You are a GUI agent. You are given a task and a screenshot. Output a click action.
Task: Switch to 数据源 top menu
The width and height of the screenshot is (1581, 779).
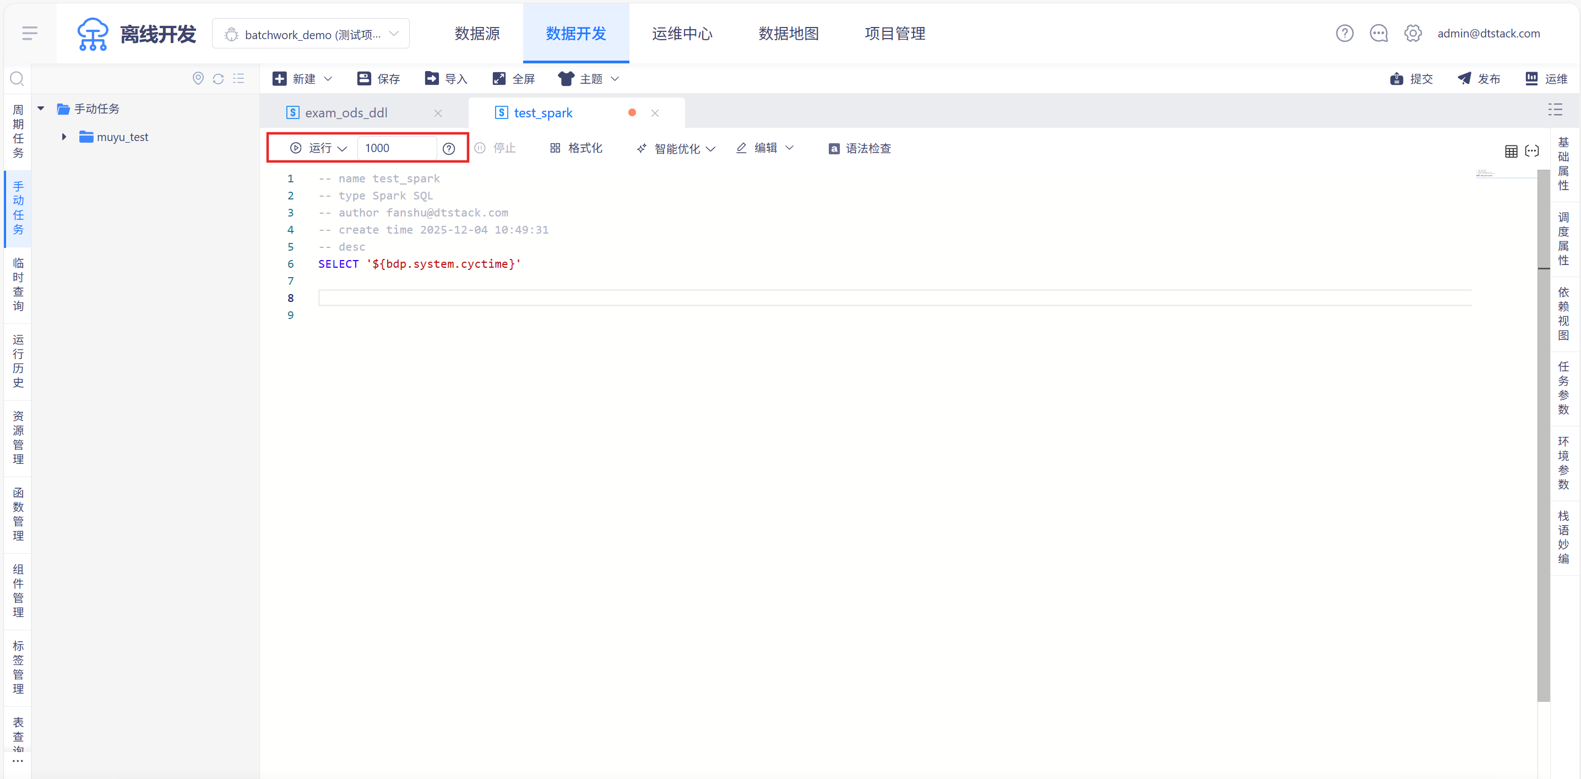tap(477, 33)
